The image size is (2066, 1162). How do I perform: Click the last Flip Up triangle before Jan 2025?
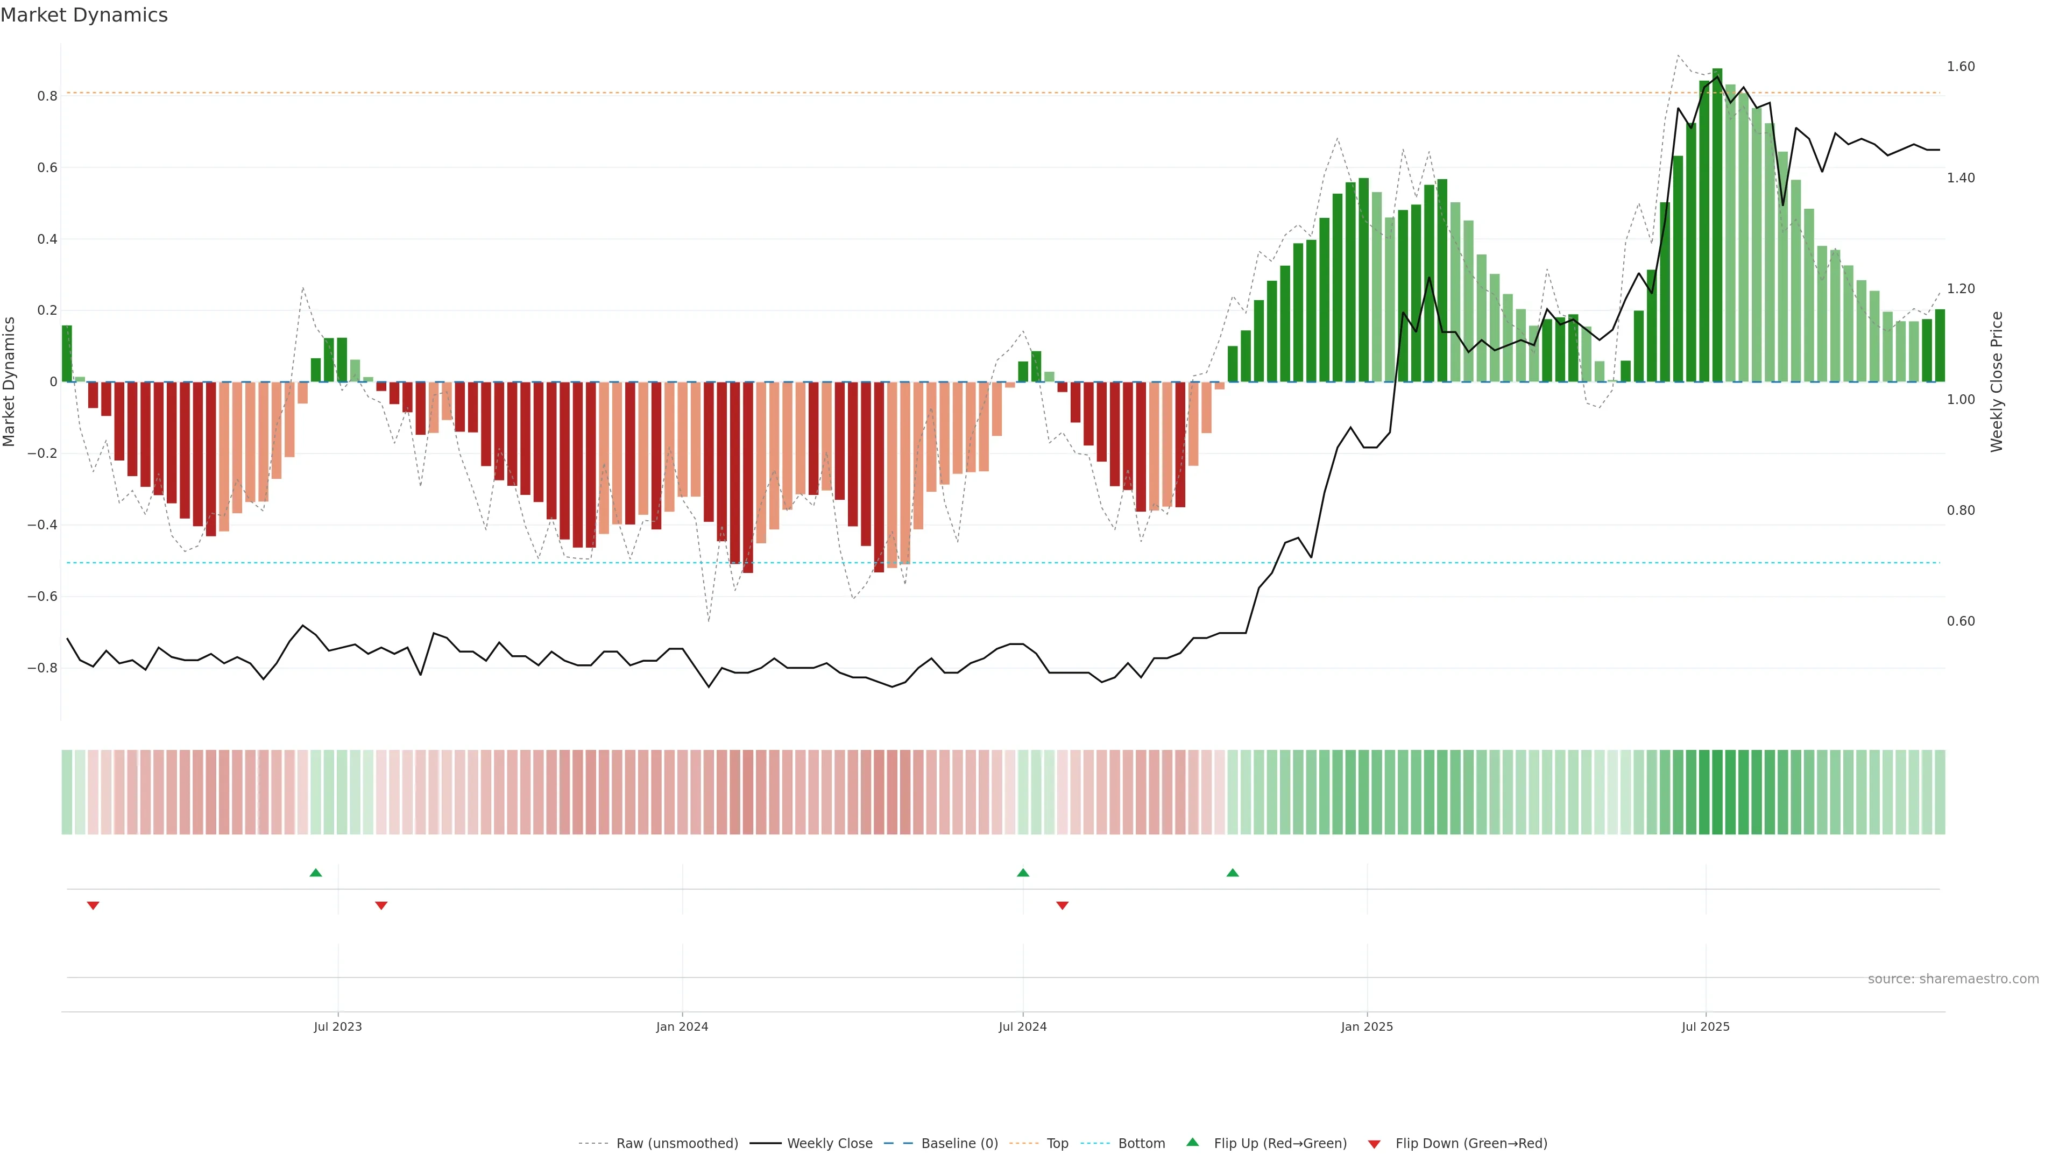[x=1233, y=873]
